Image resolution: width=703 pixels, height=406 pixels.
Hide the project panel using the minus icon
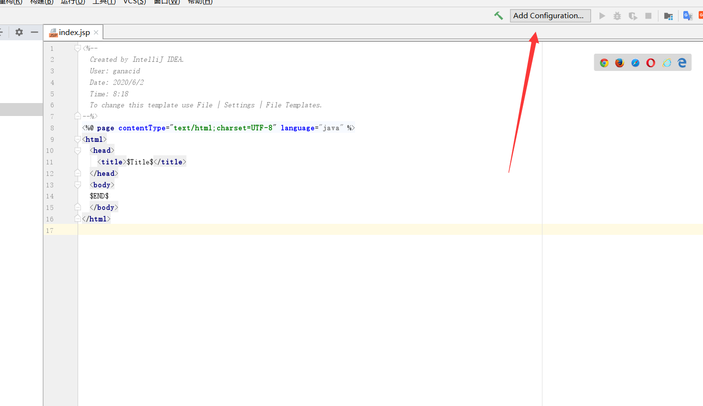[x=35, y=32]
